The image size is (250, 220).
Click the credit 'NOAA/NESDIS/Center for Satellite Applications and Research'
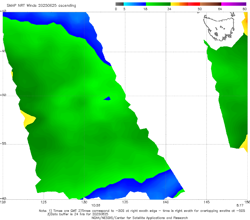point(140,218)
